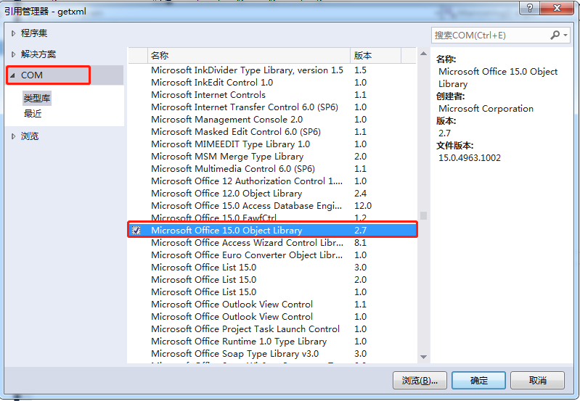Select Microsoft InkDivider Type Library row
The image size is (580, 401).
click(x=273, y=70)
